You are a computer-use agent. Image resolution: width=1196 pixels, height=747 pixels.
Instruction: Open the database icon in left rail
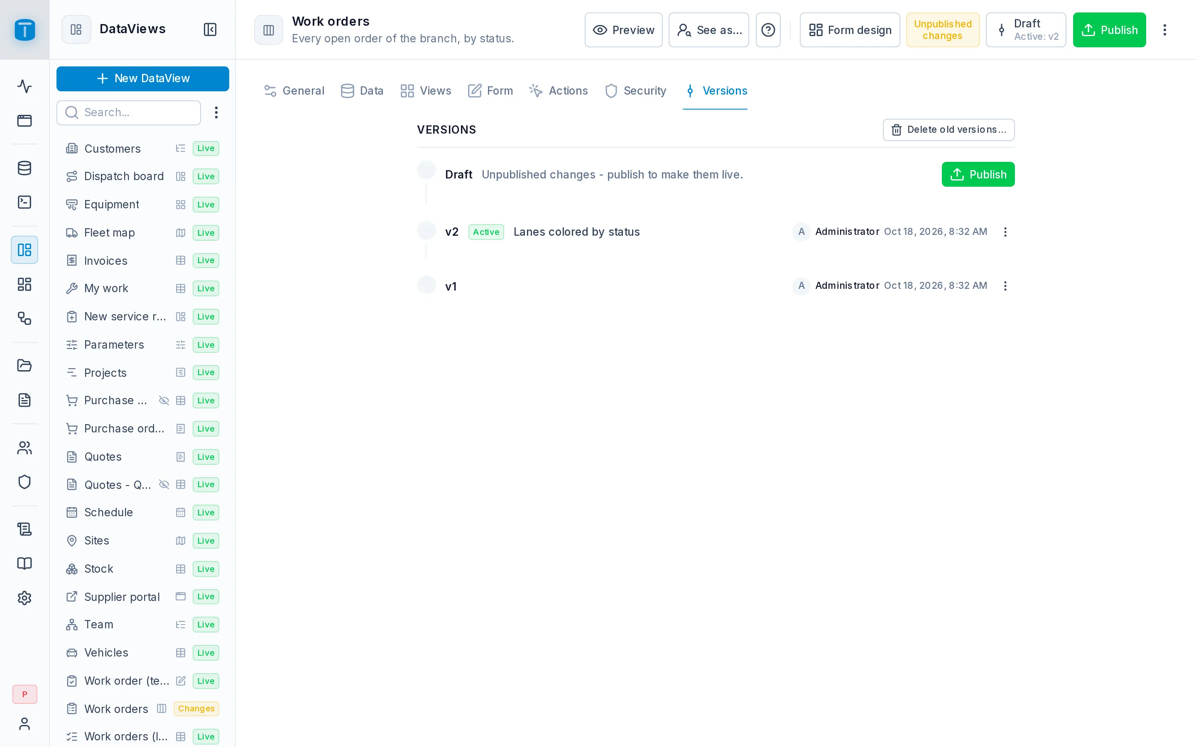(25, 168)
